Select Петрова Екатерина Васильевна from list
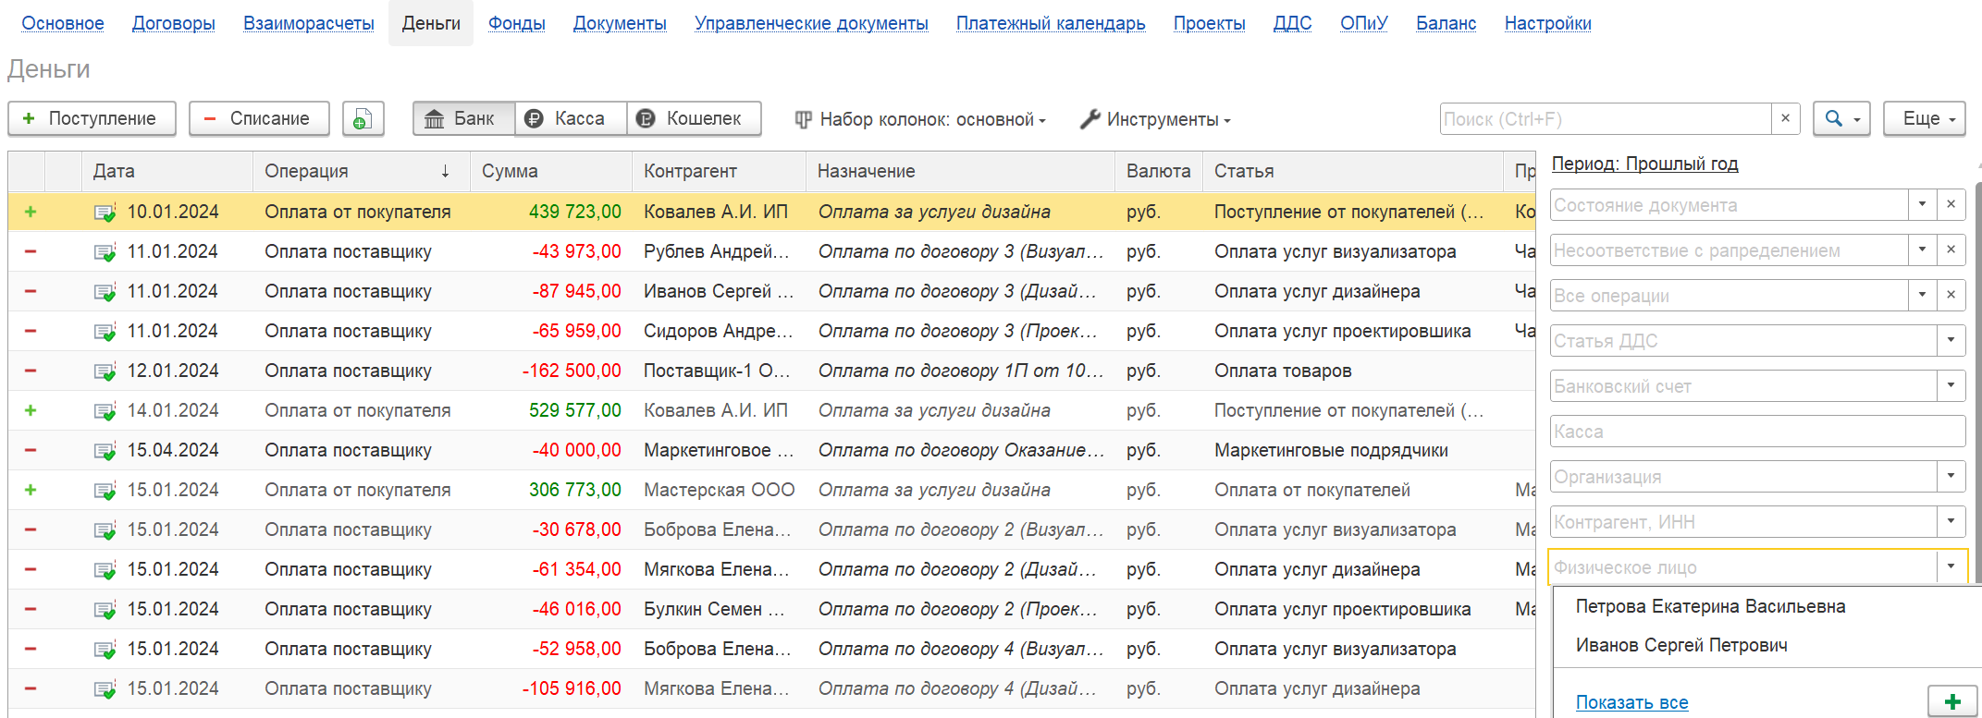This screenshot has width=1982, height=718. tap(1710, 606)
